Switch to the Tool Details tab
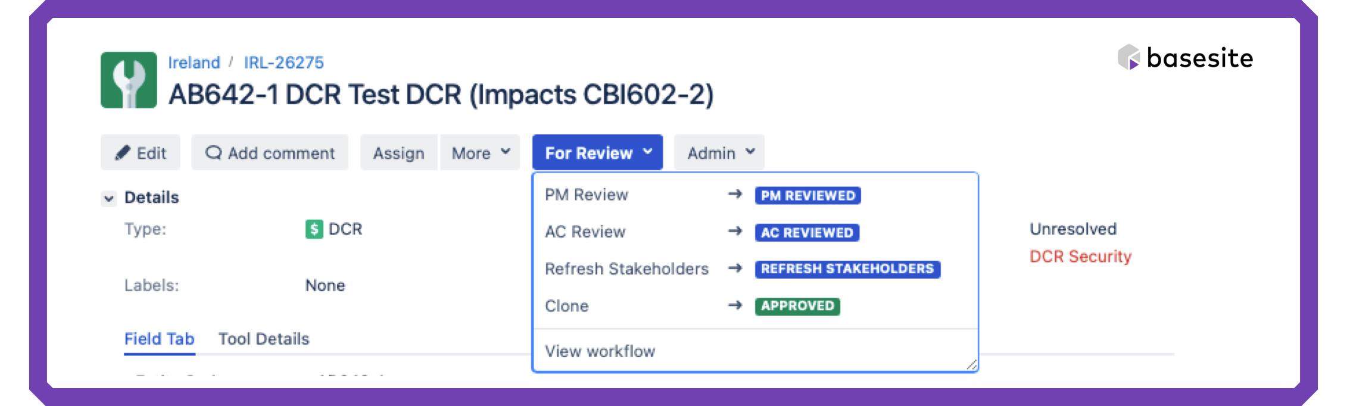The width and height of the screenshot is (1347, 406). click(264, 339)
